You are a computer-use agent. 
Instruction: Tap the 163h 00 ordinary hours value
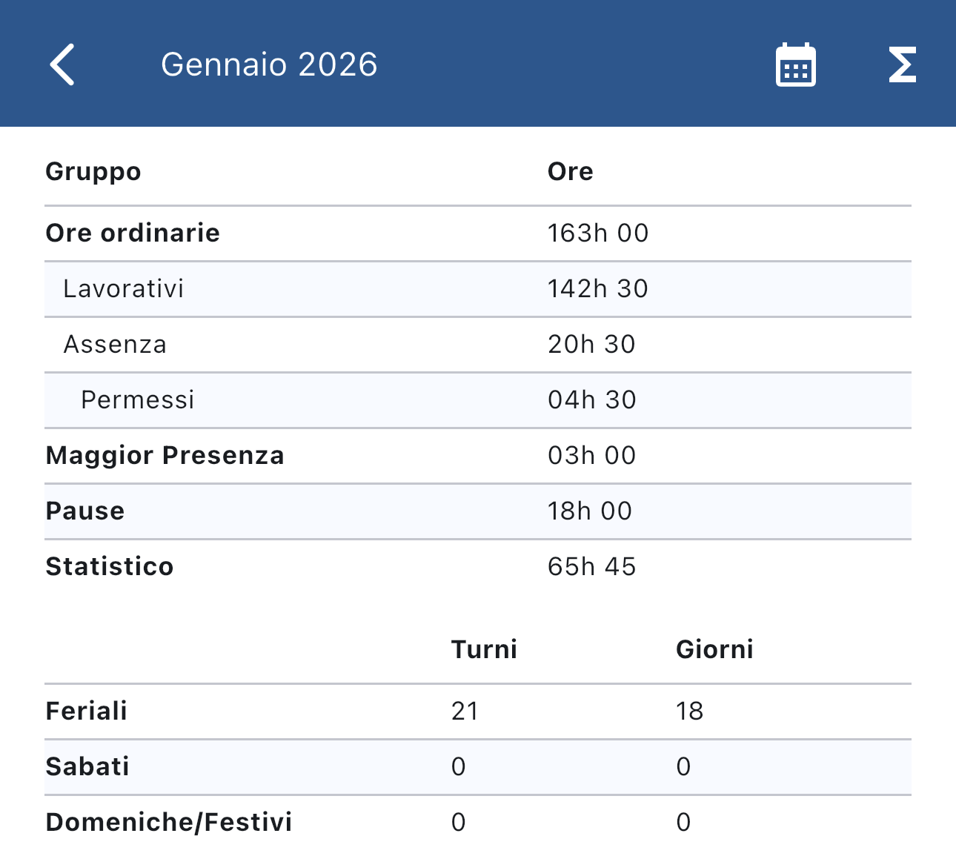pyautogui.click(x=598, y=233)
